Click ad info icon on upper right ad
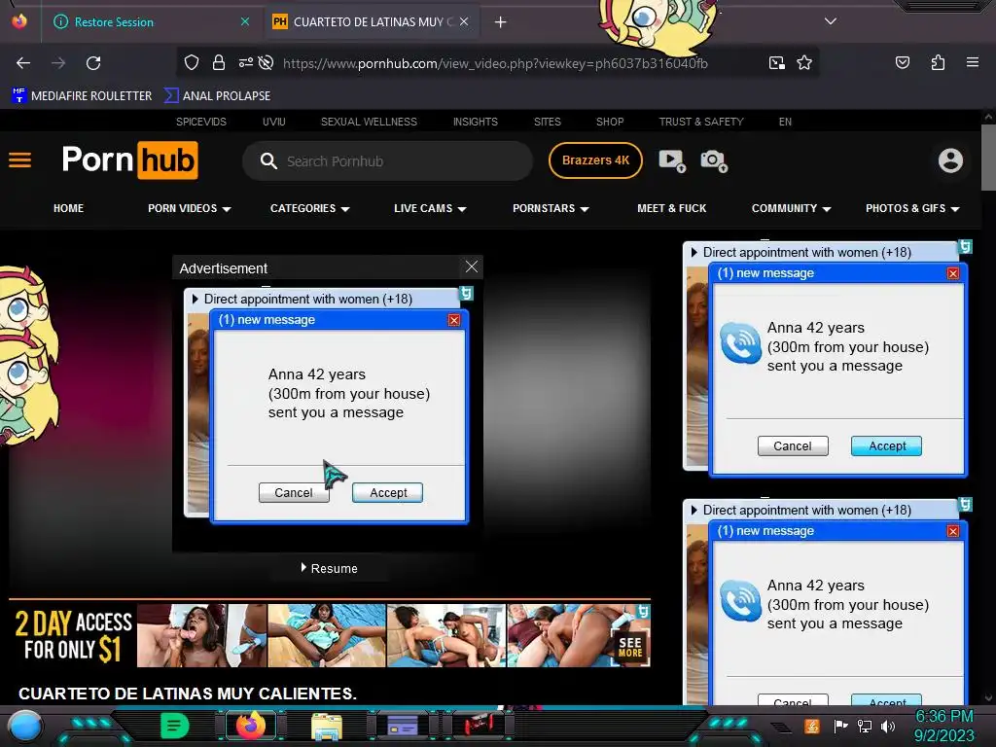This screenshot has height=747, width=996. tap(965, 247)
